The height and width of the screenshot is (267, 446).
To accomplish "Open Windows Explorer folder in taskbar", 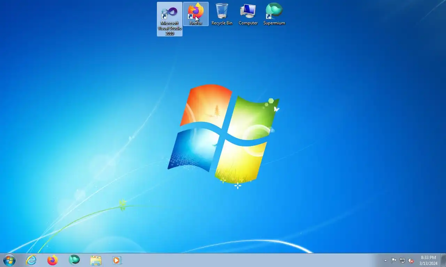I will [x=96, y=260].
